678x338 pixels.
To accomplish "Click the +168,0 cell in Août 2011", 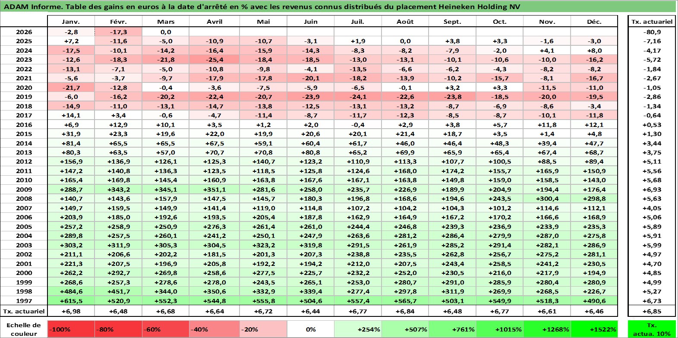I will (405, 171).
